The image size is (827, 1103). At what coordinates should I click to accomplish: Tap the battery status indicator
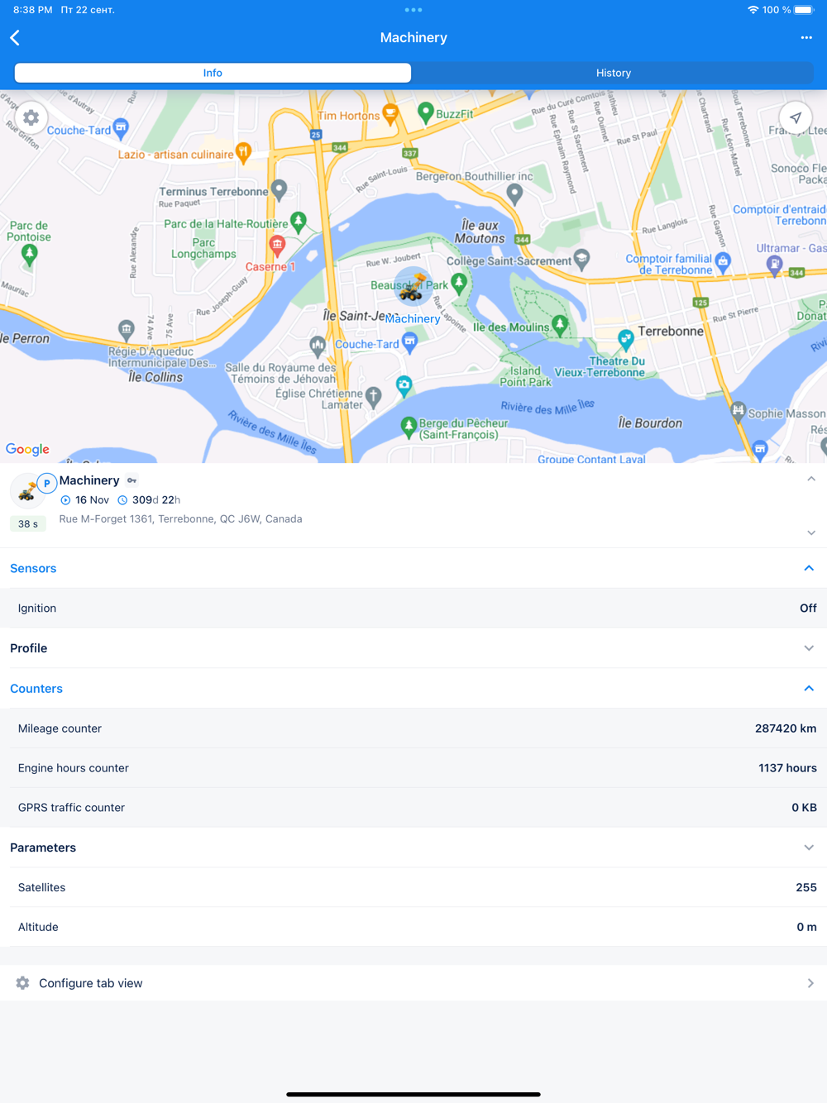pyautogui.click(x=804, y=10)
